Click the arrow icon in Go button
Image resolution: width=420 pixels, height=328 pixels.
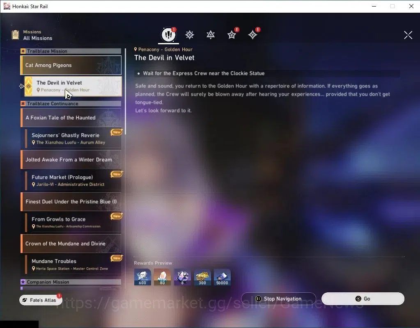[x=358, y=299]
